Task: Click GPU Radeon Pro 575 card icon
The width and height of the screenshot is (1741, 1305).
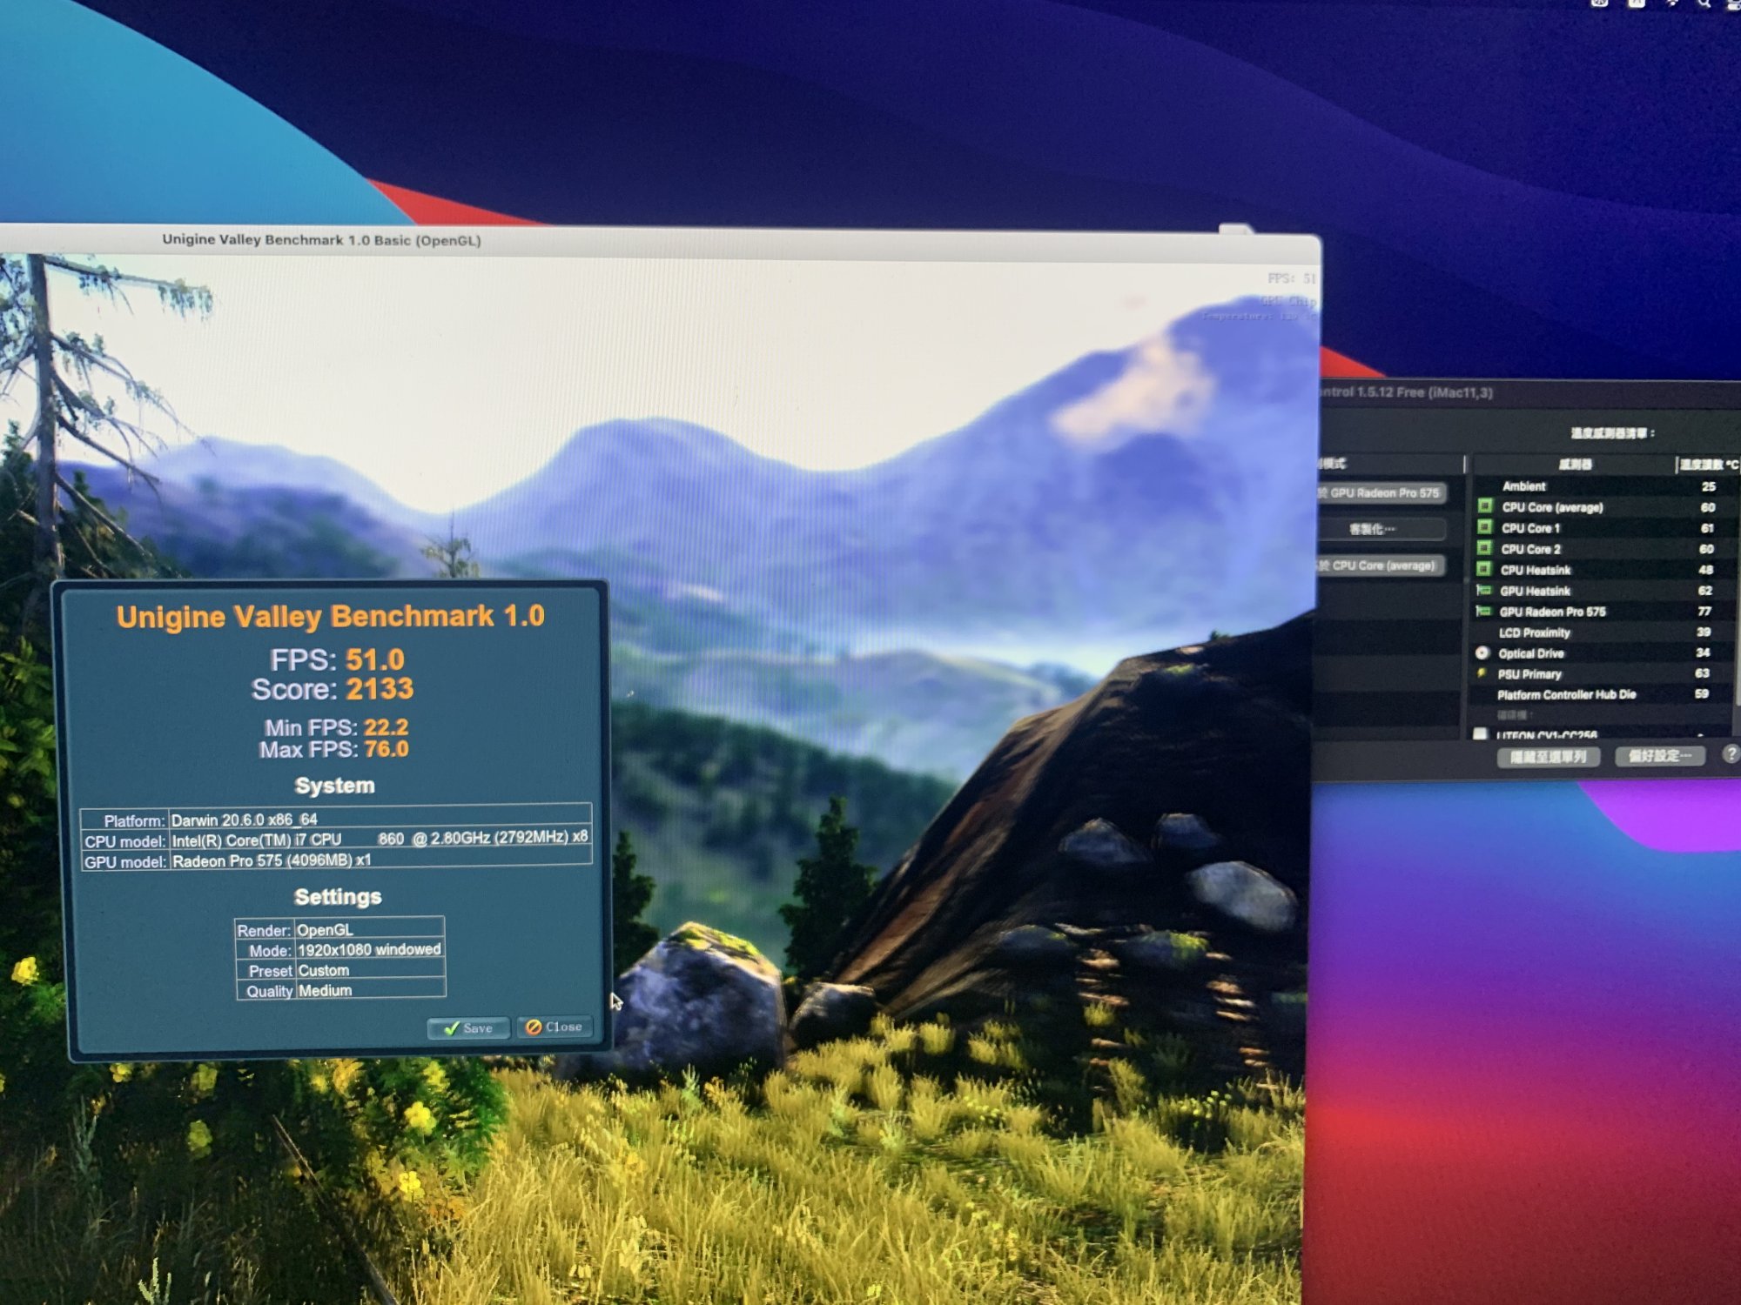Action: (1483, 611)
